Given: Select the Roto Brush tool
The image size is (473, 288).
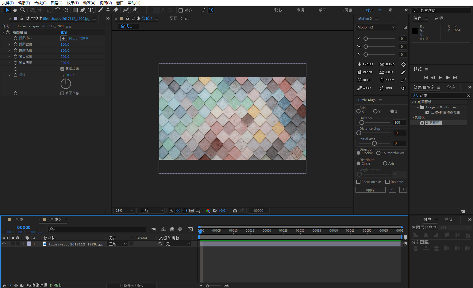Looking at the screenshot, I should pyautogui.click(x=125, y=10).
